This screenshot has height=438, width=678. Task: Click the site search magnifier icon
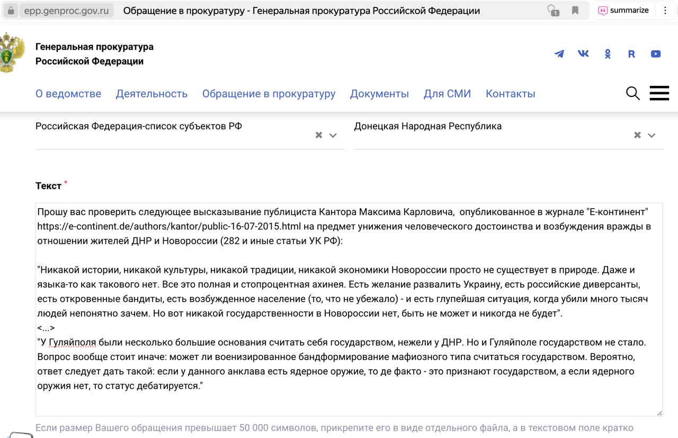click(632, 93)
